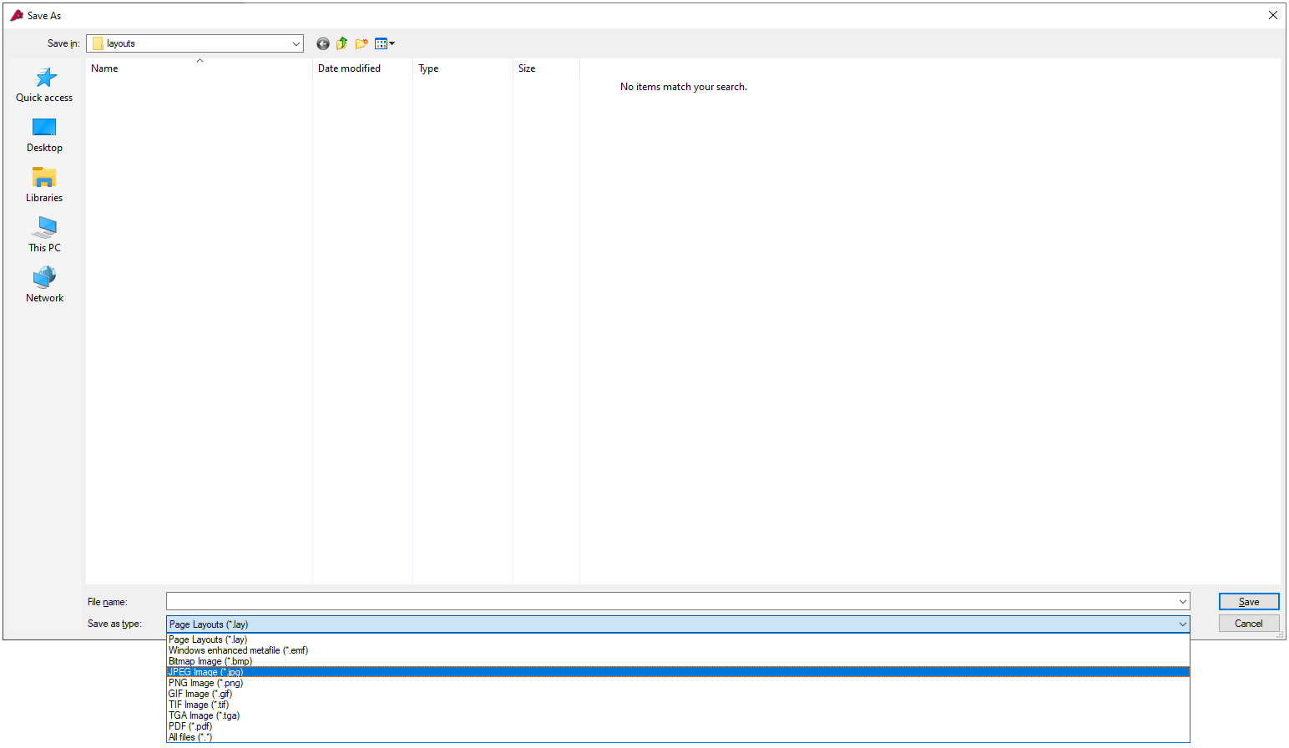
Task: Open Libraries in sidebar
Action: pyautogui.click(x=44, y=185)
